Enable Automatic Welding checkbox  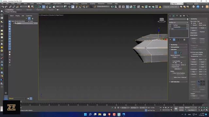pyautogui.click(x=192, y=54)
